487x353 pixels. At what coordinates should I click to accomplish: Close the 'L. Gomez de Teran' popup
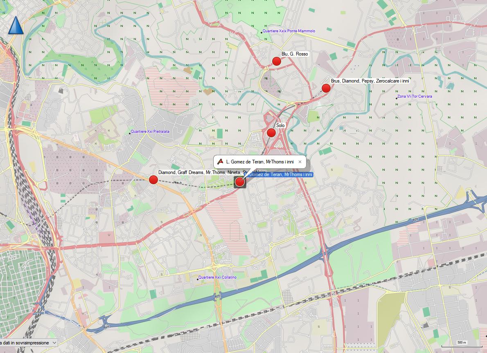(x=300, y=162)
